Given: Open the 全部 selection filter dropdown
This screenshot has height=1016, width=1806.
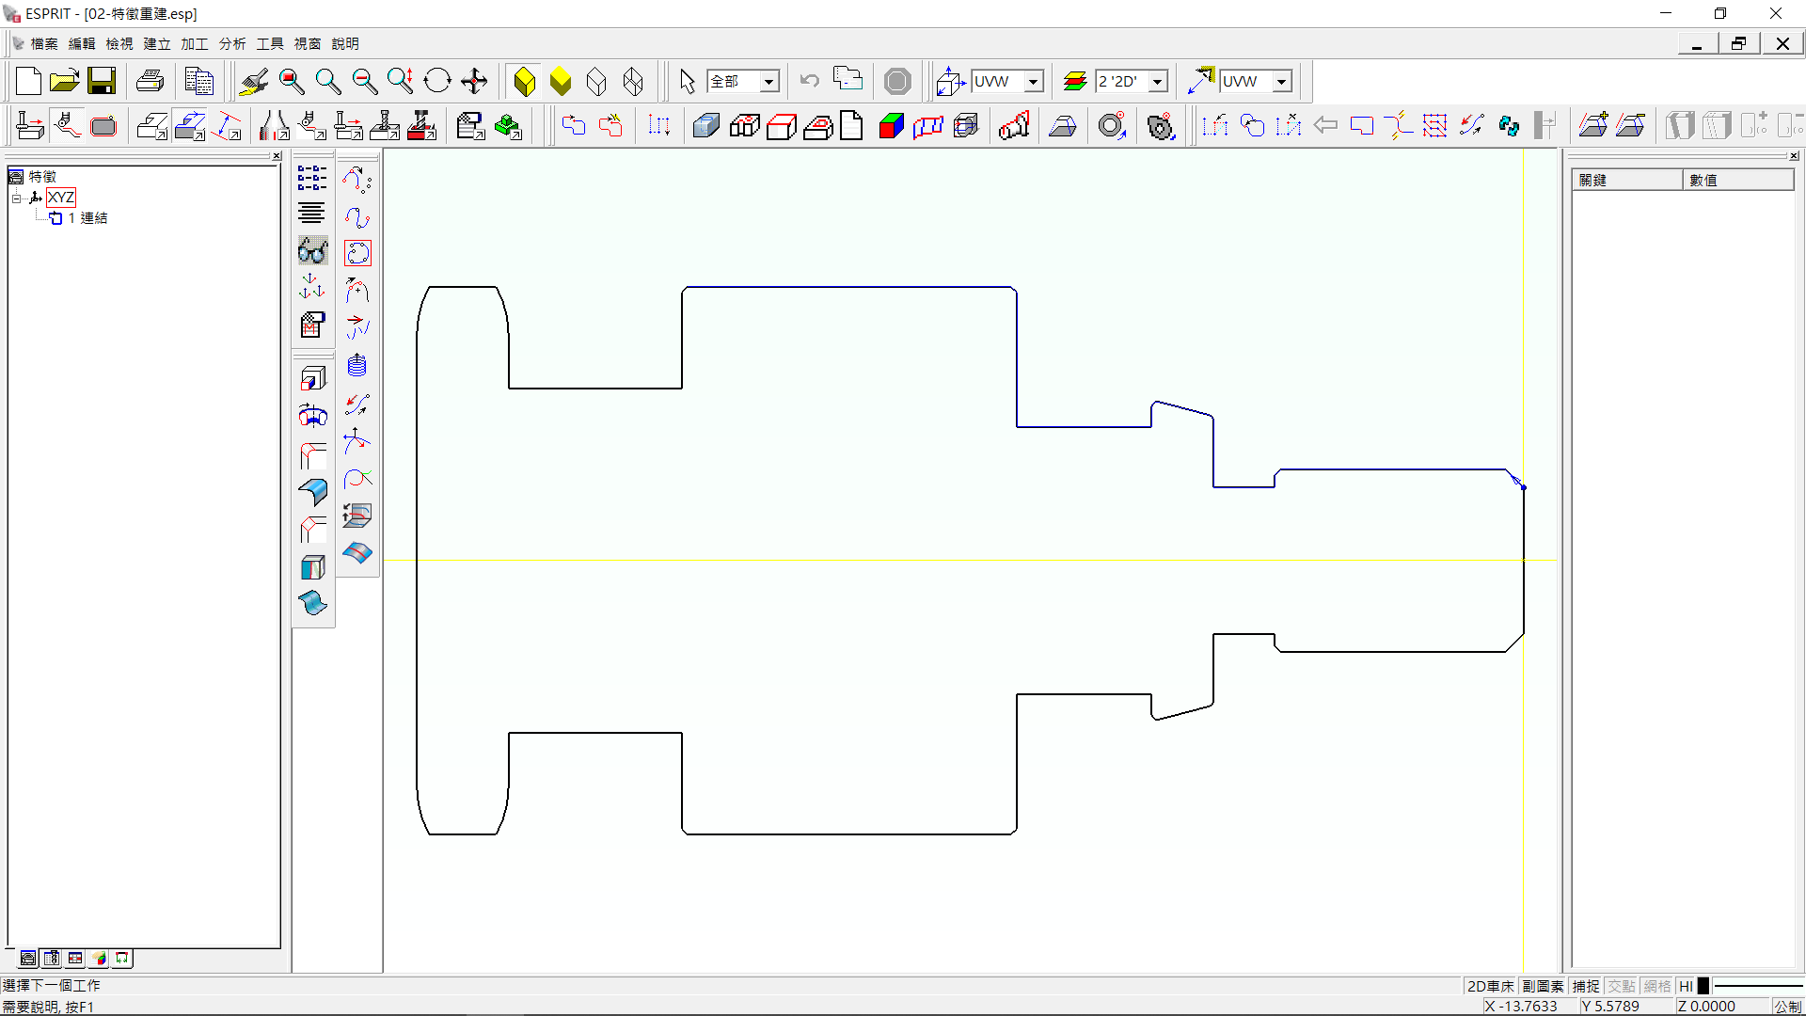Looking at the screenshot, I should point(768,82).
